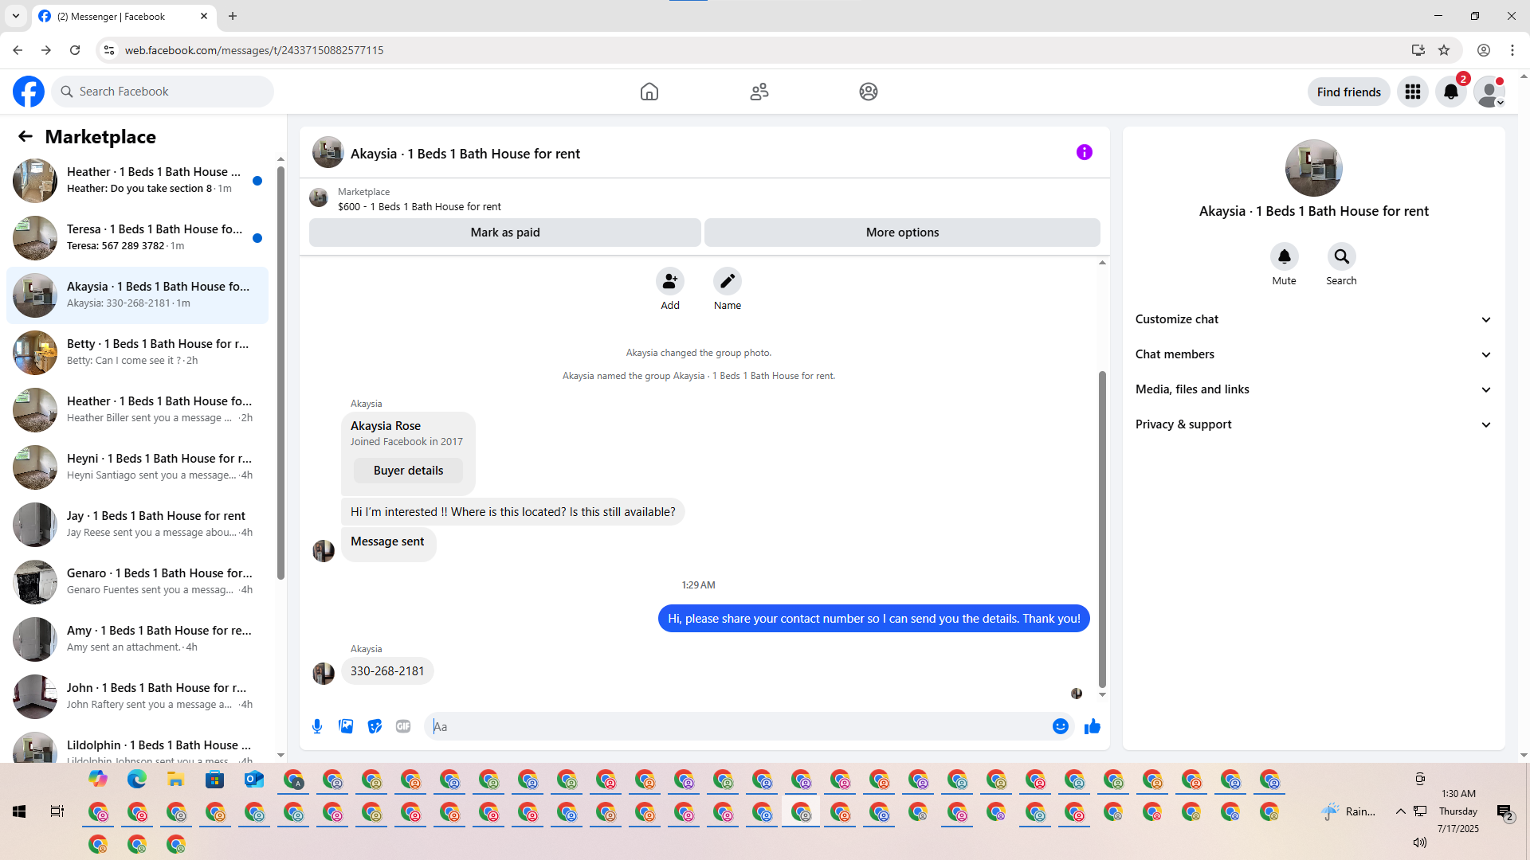Mute the Akaysia conversation
Image resolution: width=1530 pixels, height=860 pixels.
point(1285,256)
